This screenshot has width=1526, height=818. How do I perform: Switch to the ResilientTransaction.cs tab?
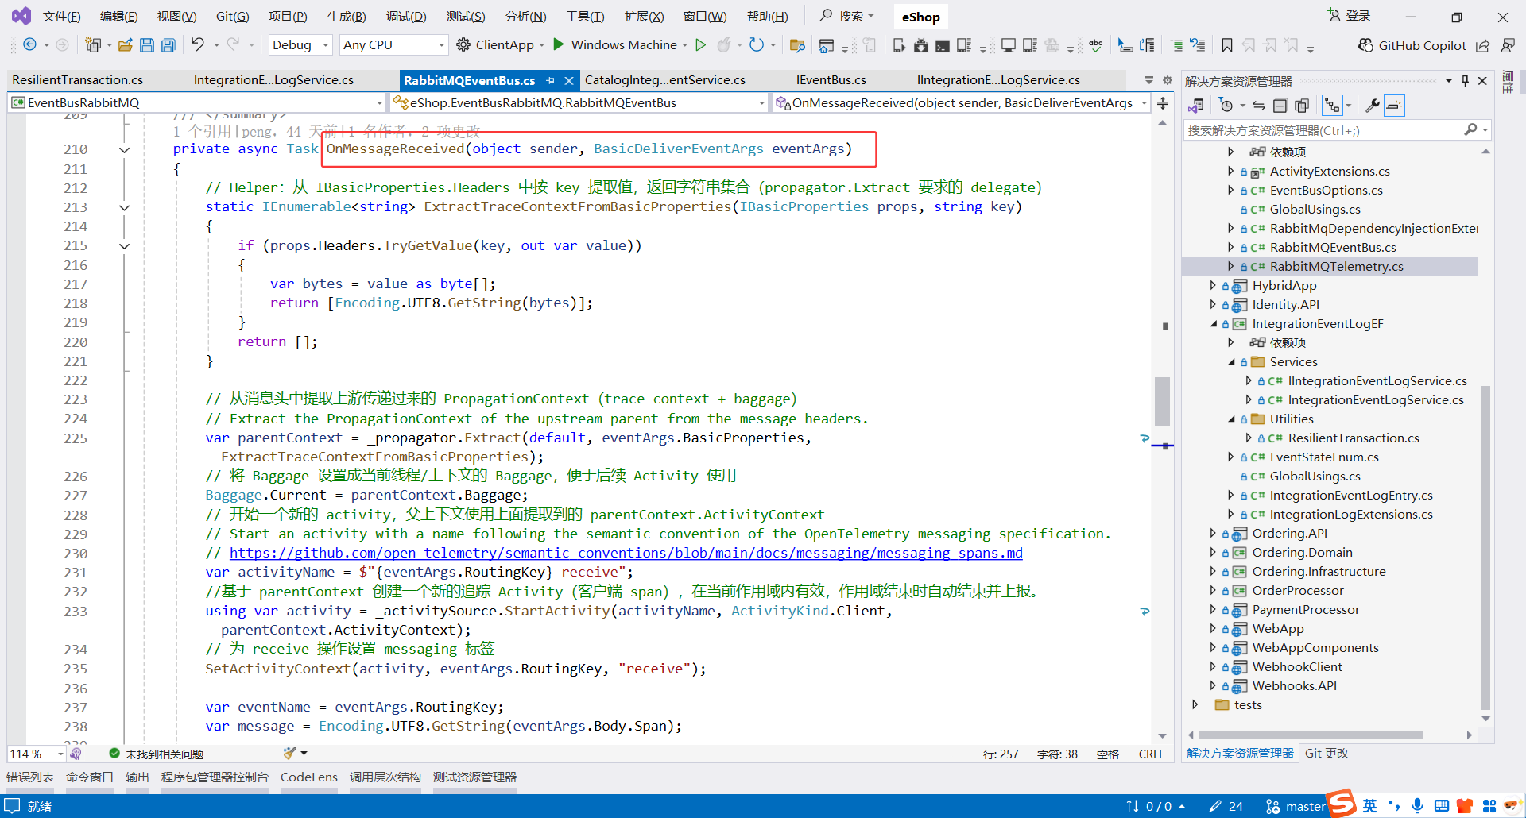click(x=78, y=80)
